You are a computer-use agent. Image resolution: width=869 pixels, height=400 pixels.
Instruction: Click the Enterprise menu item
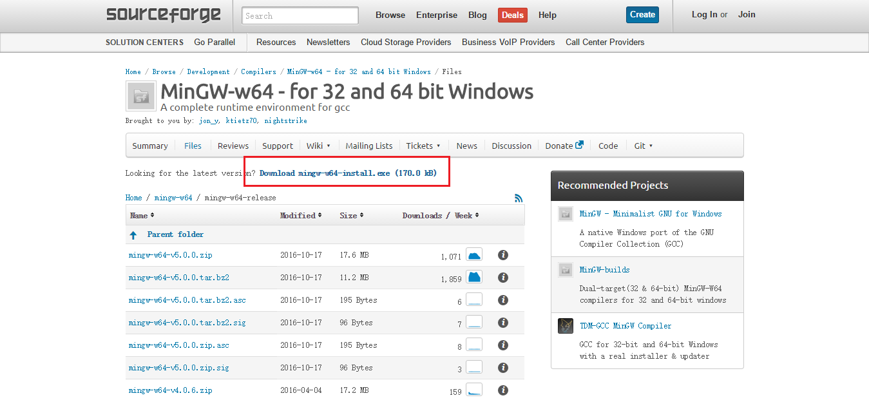pyautogui.click(x=437, y=15)
